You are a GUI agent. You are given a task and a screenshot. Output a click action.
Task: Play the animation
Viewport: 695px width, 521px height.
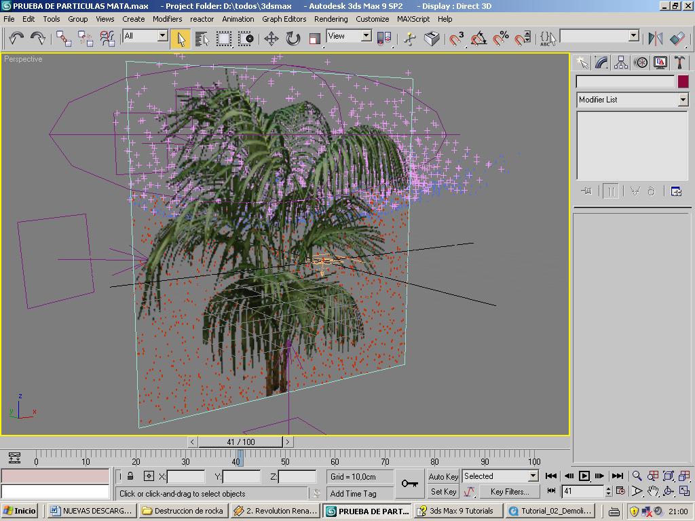pyautogui.click(x=584, y=476)
